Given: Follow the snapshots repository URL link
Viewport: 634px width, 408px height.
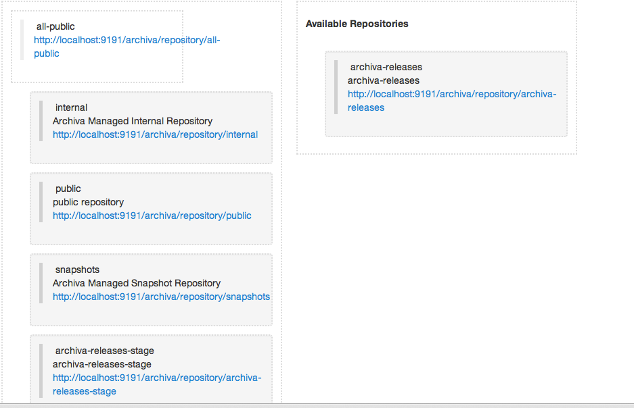Looking at the screenshot, I should (161, 297).
